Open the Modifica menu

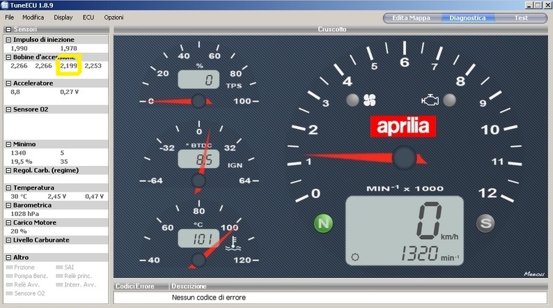(x=33, y=17)
